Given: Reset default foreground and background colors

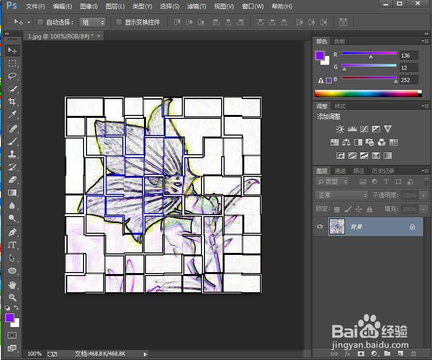Looking at the screenshot, I should pyautogui.click(x=7, y=308).
